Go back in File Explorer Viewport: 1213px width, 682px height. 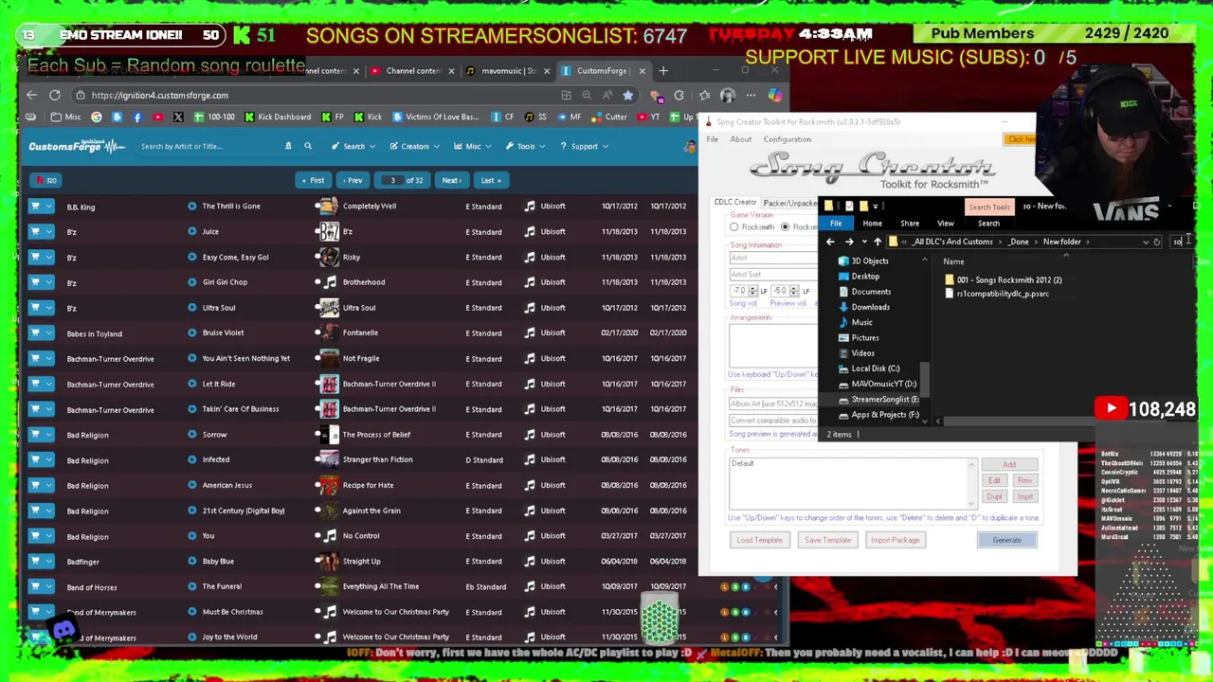tap(830, 242)
